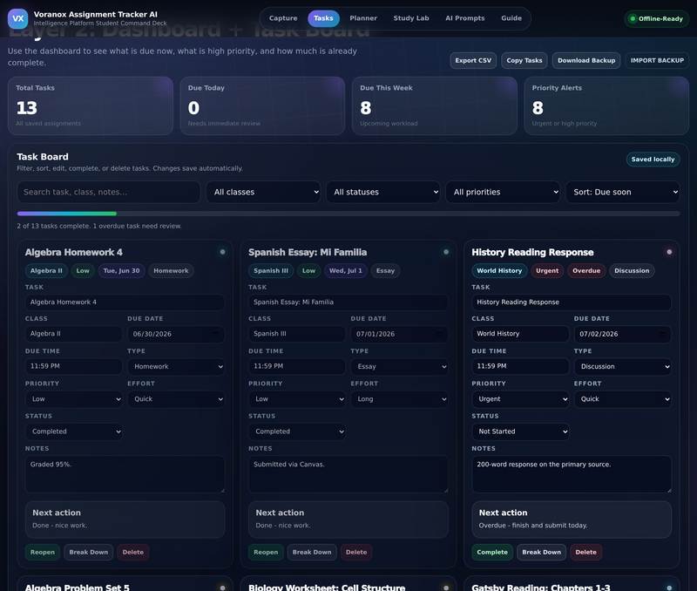This screenshot has width=697, height=591.
Task: Click red status dot on History Reading Response
Action: click(x=669, y=252)
